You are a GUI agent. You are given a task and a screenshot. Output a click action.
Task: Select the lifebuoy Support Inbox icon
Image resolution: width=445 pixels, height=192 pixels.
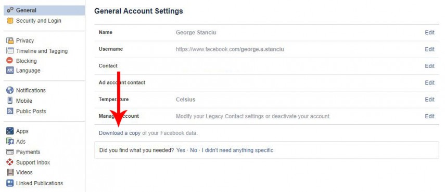point(10,162)
